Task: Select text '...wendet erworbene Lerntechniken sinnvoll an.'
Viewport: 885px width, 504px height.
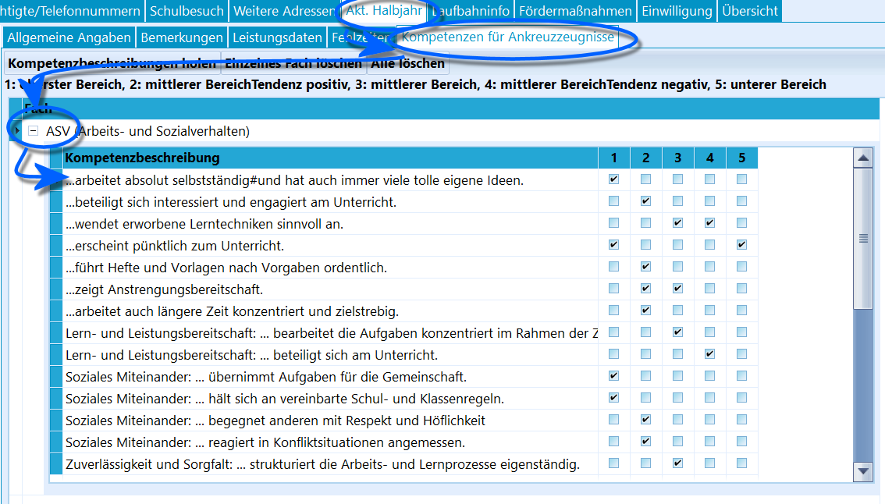Action: [204, 224]
